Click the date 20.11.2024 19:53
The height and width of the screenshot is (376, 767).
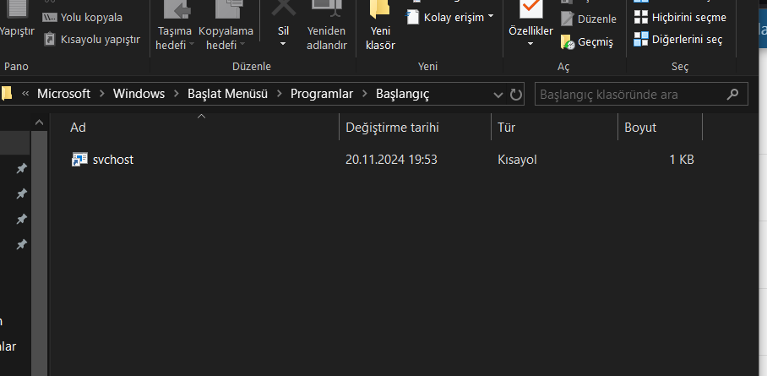click(x=391, y=160)
